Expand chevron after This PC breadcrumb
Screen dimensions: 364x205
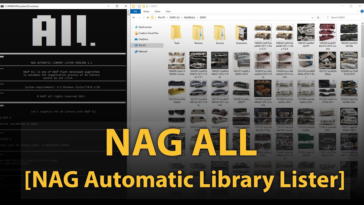167,17
